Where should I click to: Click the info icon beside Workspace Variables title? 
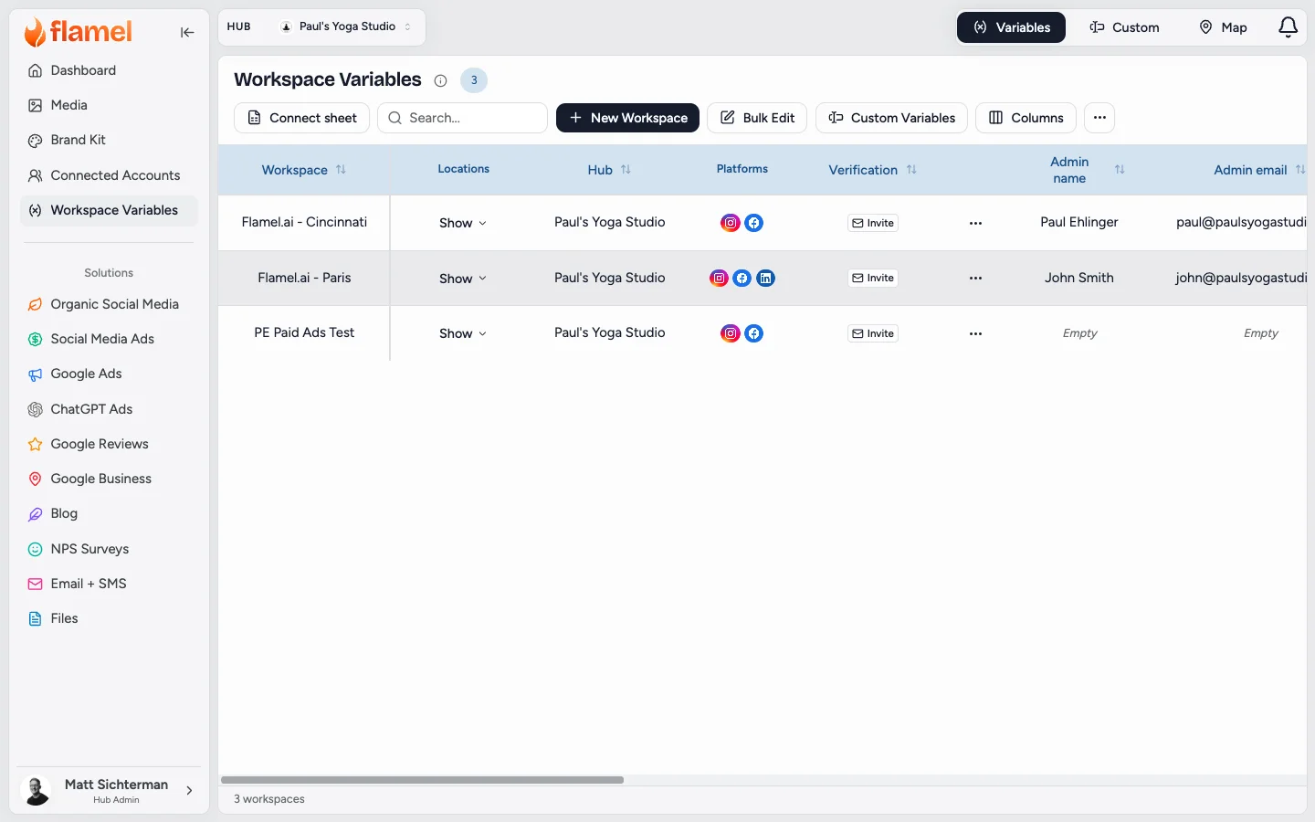[x=440, y=80]
